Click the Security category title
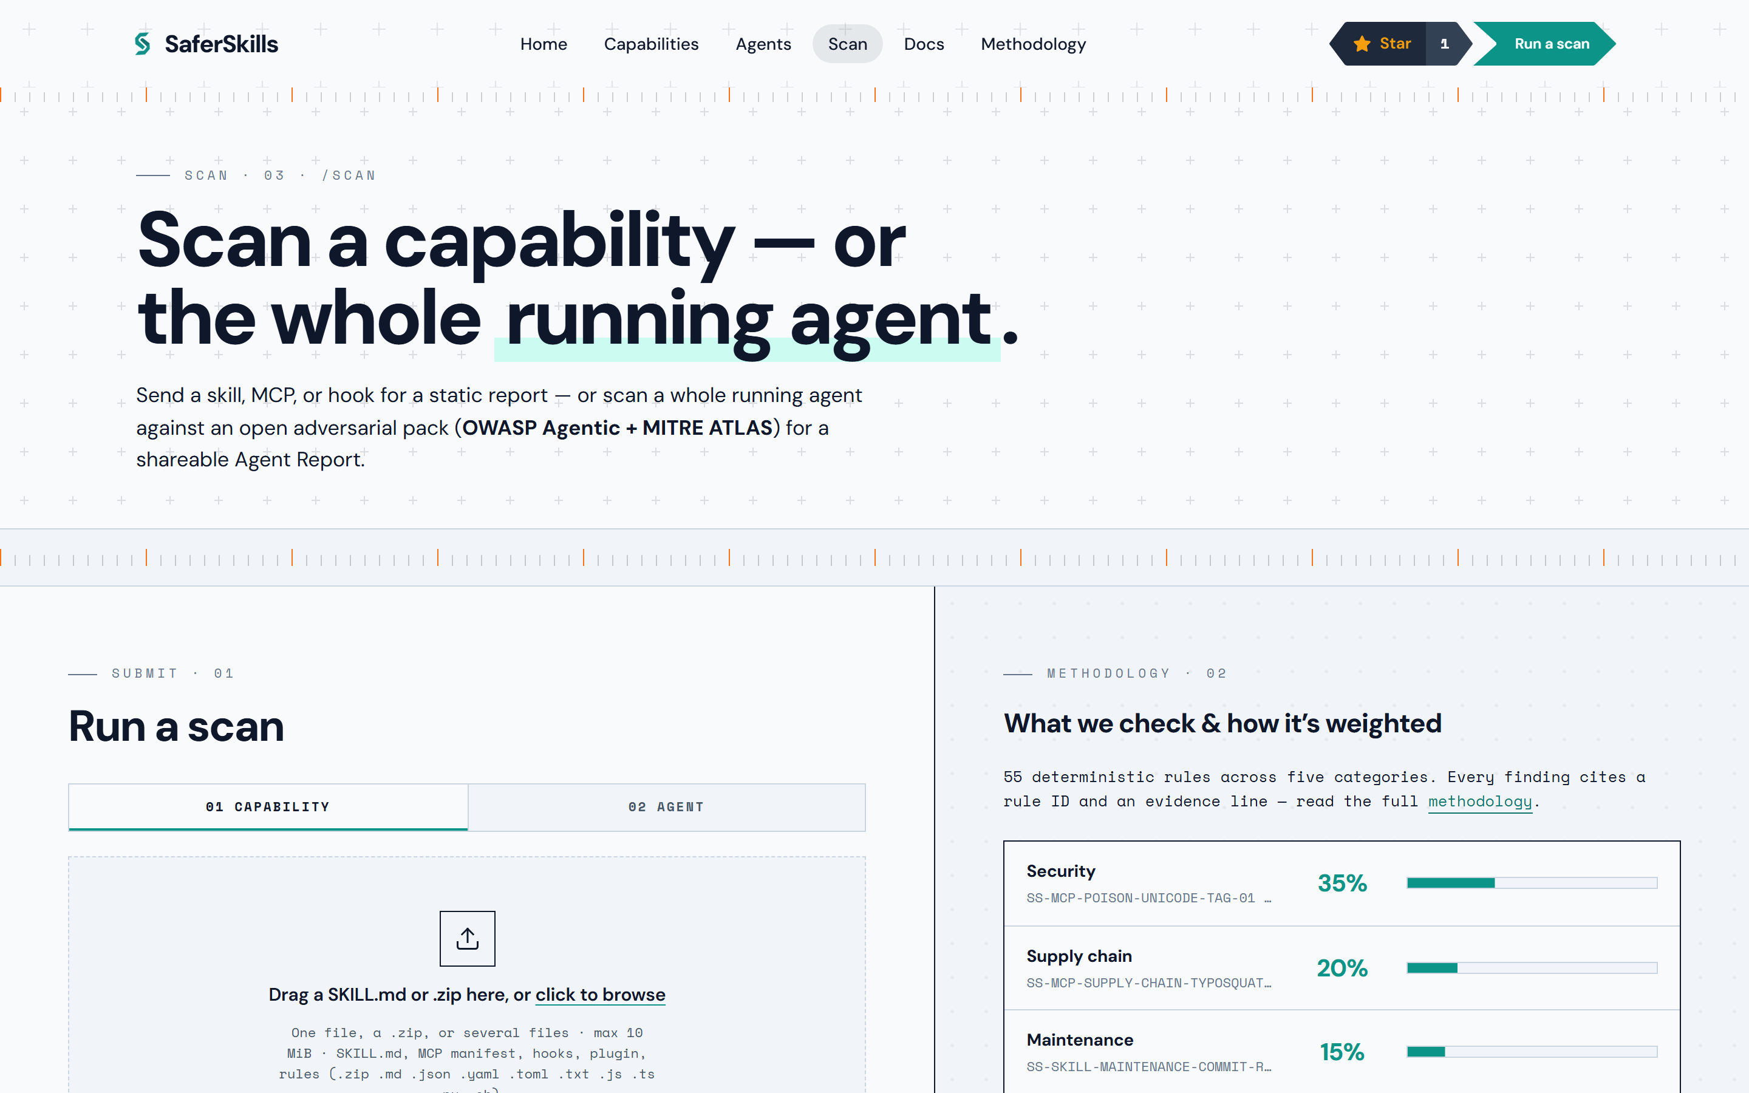Screen dimensions: 1749x1093 [x=1060, y=871]
